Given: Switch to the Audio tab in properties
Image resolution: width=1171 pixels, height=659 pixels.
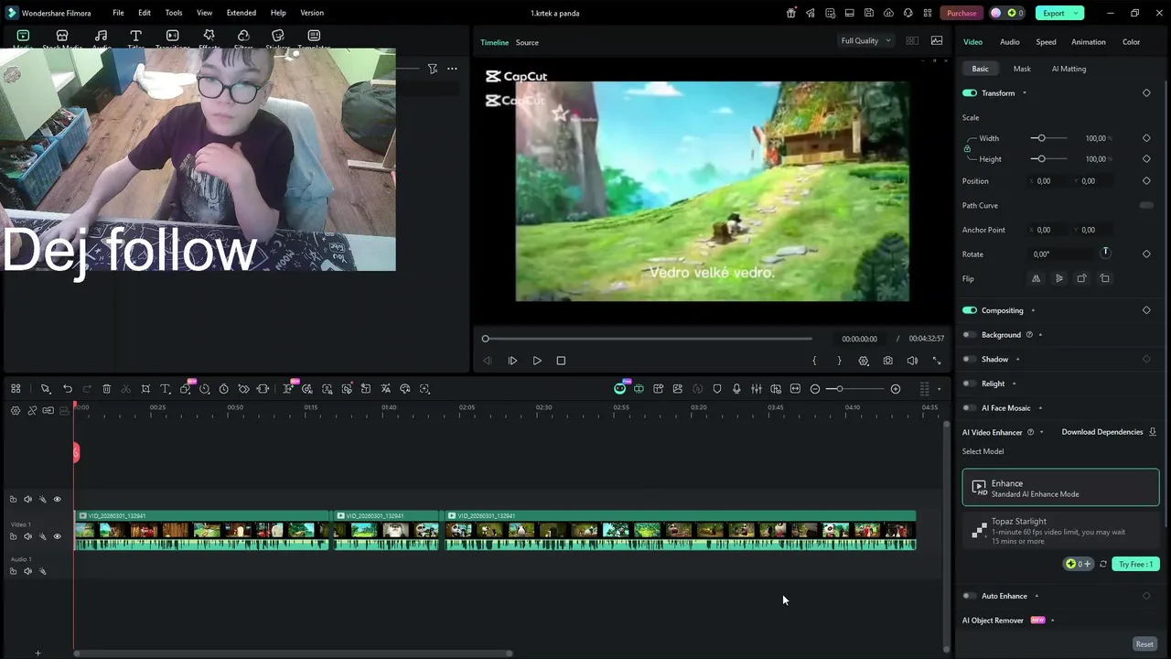Looking at the screenshot, I should [1010, 42].
